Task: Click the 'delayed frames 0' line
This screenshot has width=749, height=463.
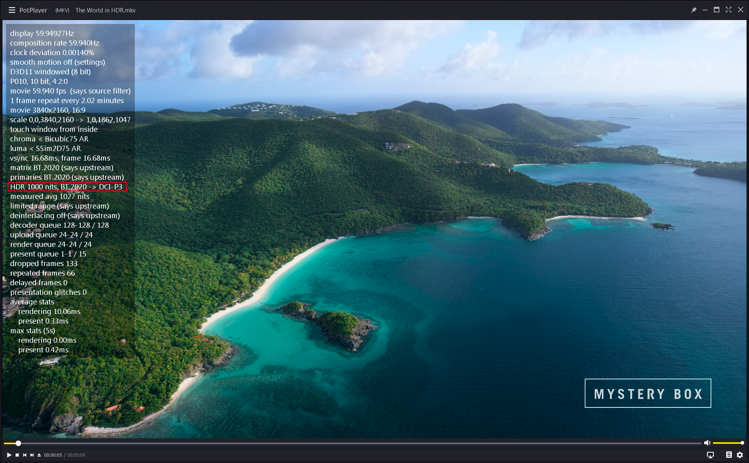Action: tap(39, 283)
